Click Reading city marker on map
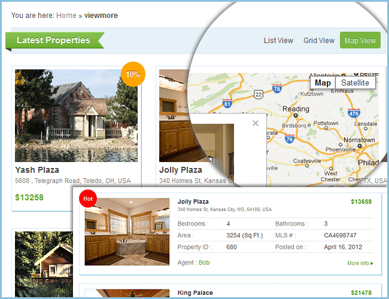This screenshot has width=389, height=299. pyautogui.click(x=296, y=115)
